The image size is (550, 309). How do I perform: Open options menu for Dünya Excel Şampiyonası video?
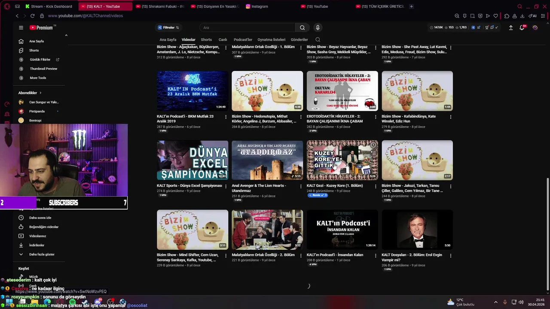[226, 186]
